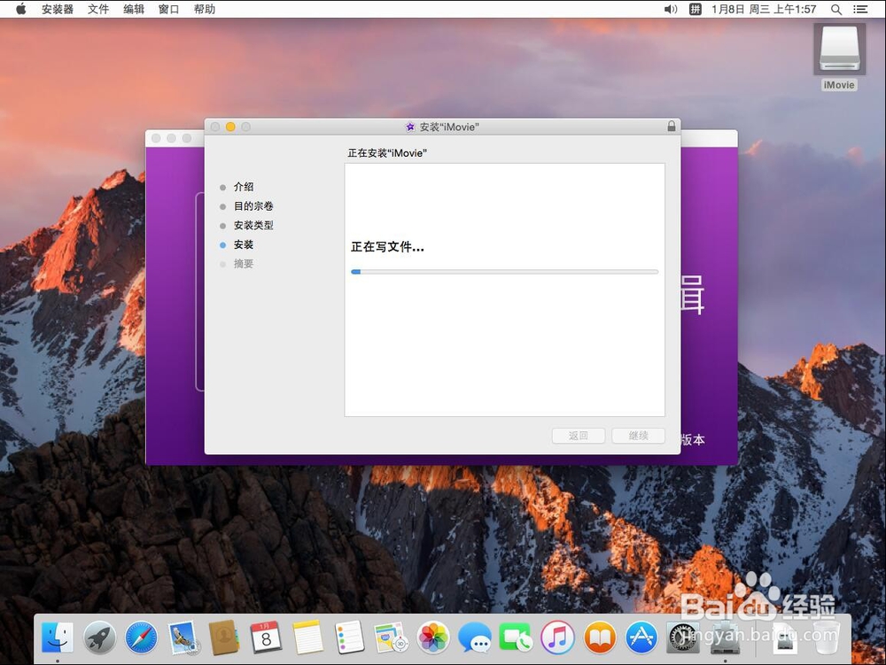Open Finder from the Dock
886x665 pixels.
tap(57, 638)
